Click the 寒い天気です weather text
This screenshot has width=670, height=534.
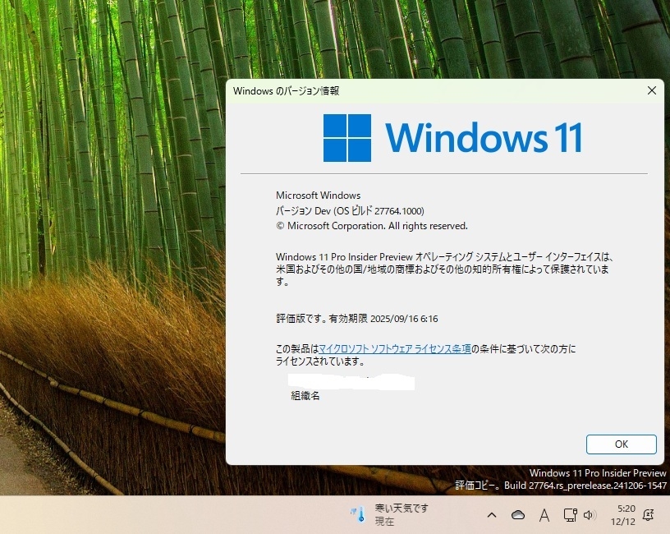[402, 509]
